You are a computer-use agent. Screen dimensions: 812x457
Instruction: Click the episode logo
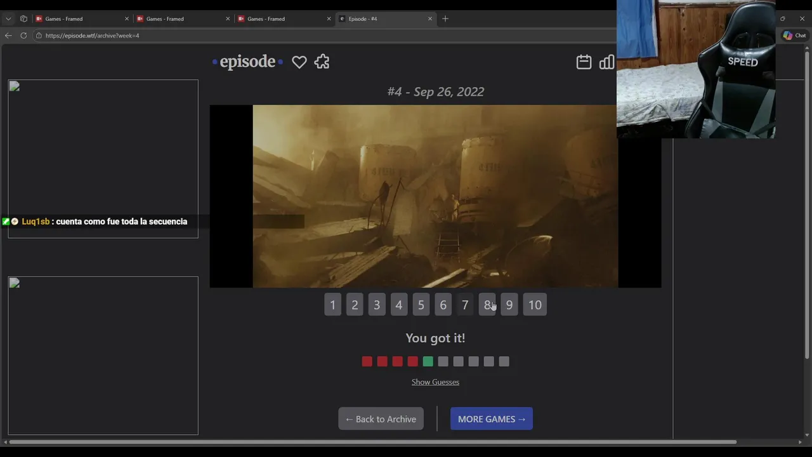tap(247, 62)
